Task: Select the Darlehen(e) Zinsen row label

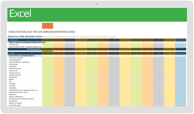Action: coord(16,105)
